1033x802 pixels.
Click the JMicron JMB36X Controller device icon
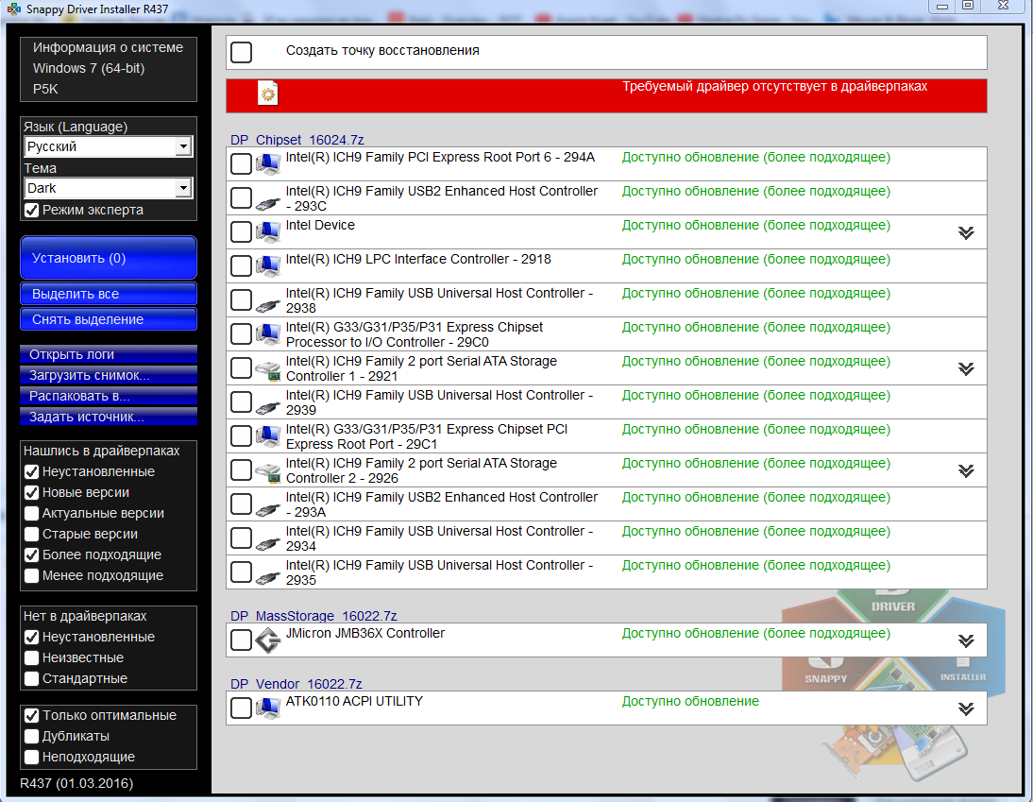pyautogui.click(x=267, y=640)
